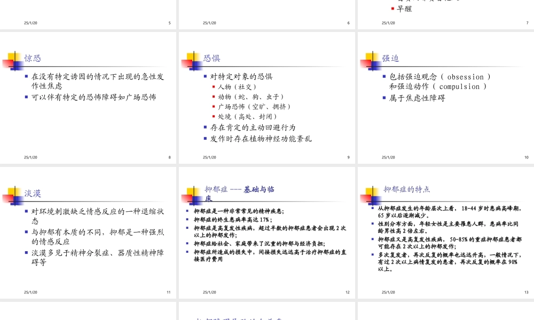Click the 淡漠 title text
Image resolution: width=534 pixels, height=320 pixels.
33,193
